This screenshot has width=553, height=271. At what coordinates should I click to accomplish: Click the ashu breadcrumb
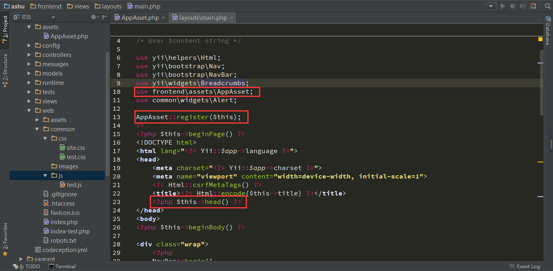[x=14, y=6]
